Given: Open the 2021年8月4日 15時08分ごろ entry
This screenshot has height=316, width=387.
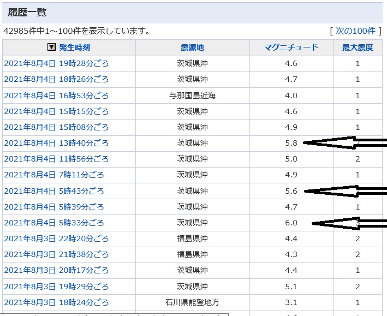Looking at the screenshot, I should click(x=56, y=127).
